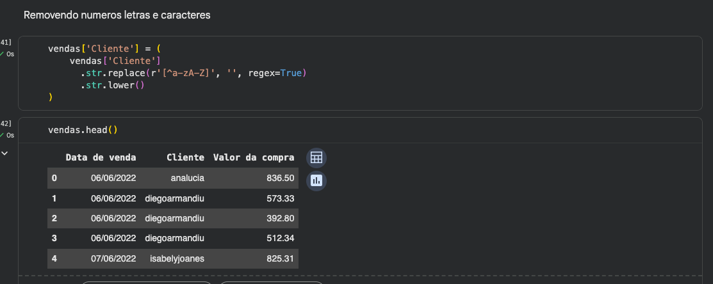Viewport: 713px width, 284px height.
Task: Collapse the output of vendas.head() cell
Action: 5,154
